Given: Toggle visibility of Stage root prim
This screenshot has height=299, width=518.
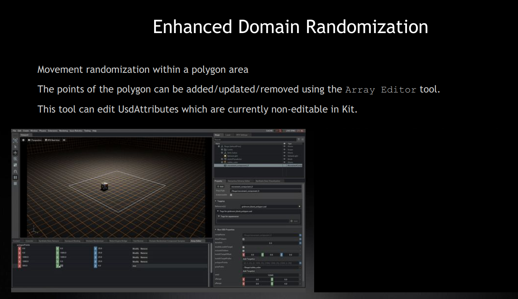Looking at the screenshot, I should [x=284, y=146].
